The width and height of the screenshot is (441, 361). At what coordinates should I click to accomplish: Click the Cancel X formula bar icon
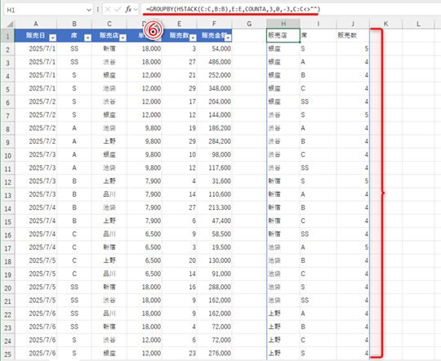[108, 10]
